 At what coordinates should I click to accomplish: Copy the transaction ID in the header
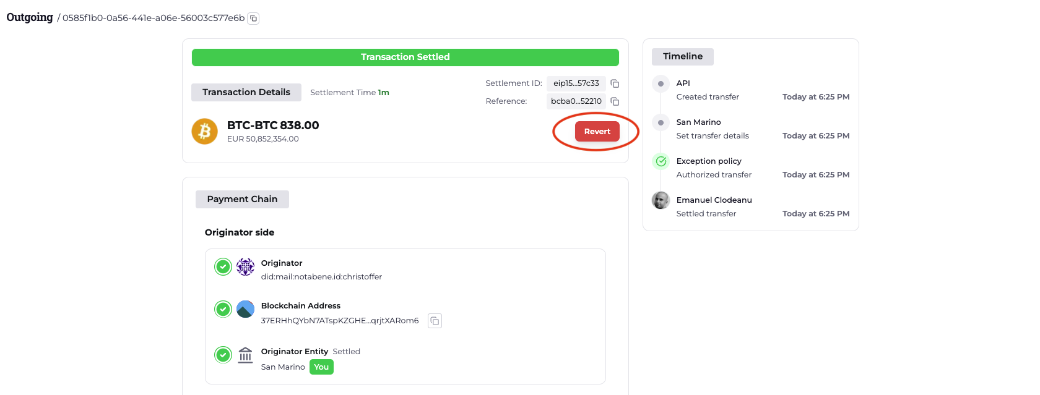(253, 19)
